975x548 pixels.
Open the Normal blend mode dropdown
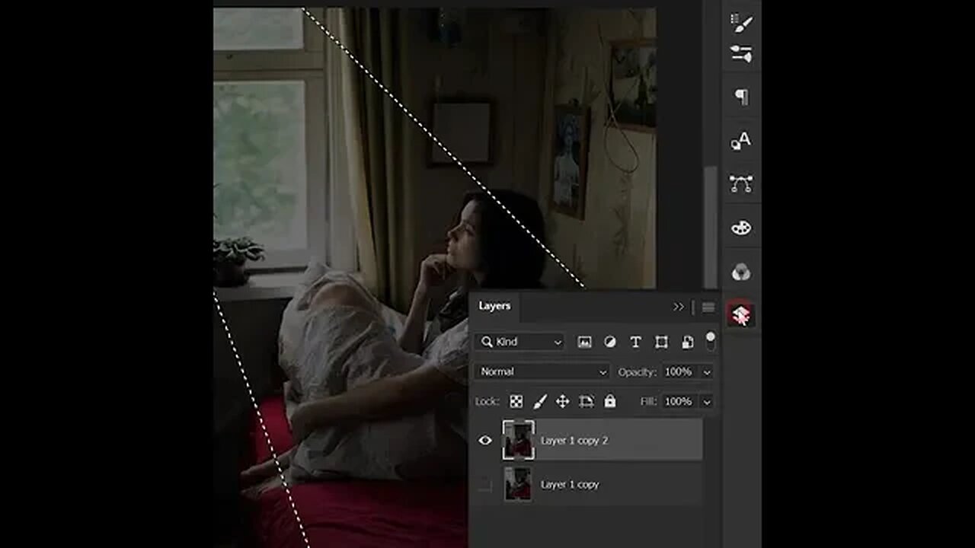click(542, 371)
